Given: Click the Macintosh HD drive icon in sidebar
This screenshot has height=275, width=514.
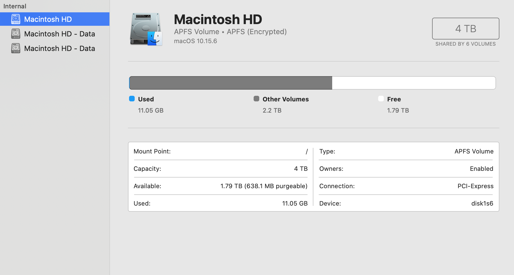Looking at the screenshot, I should [x=16, y=19].
